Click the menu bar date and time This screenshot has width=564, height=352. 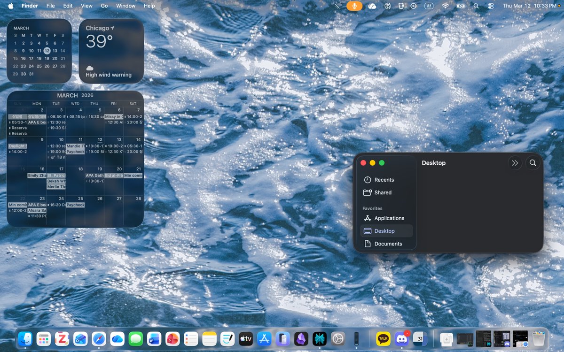[x=529, y=6]
